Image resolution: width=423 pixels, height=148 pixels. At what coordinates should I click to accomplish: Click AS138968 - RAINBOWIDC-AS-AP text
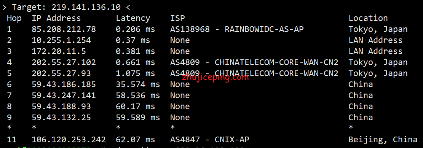click(x=237, y=29)
